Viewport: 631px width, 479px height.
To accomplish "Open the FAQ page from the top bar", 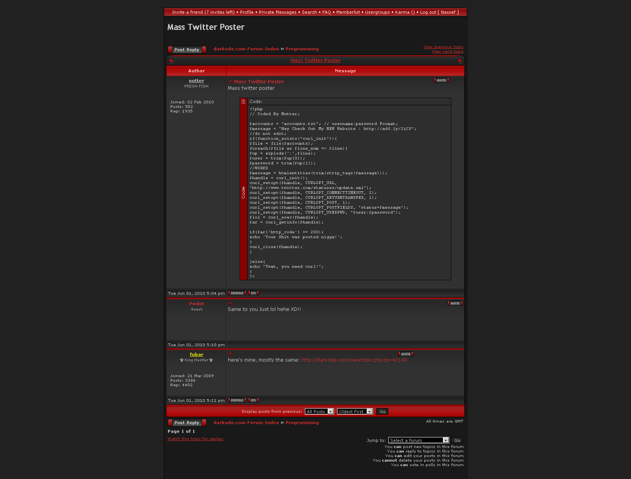I will (x=326, y=12).
